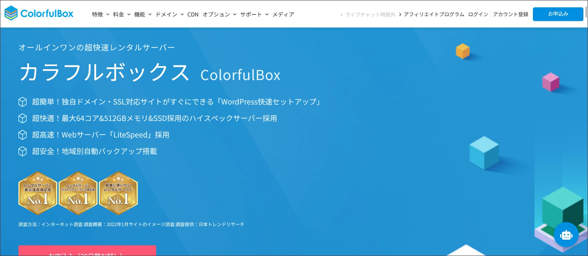Expand the オプション menu chevron
Screen dimensions: 588x256
tap(235, 14)
